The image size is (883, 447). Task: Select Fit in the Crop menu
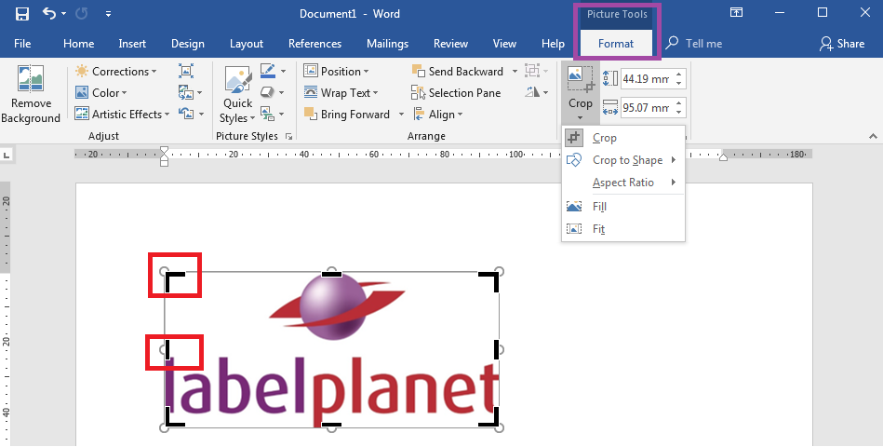click(x=622, y=229)
